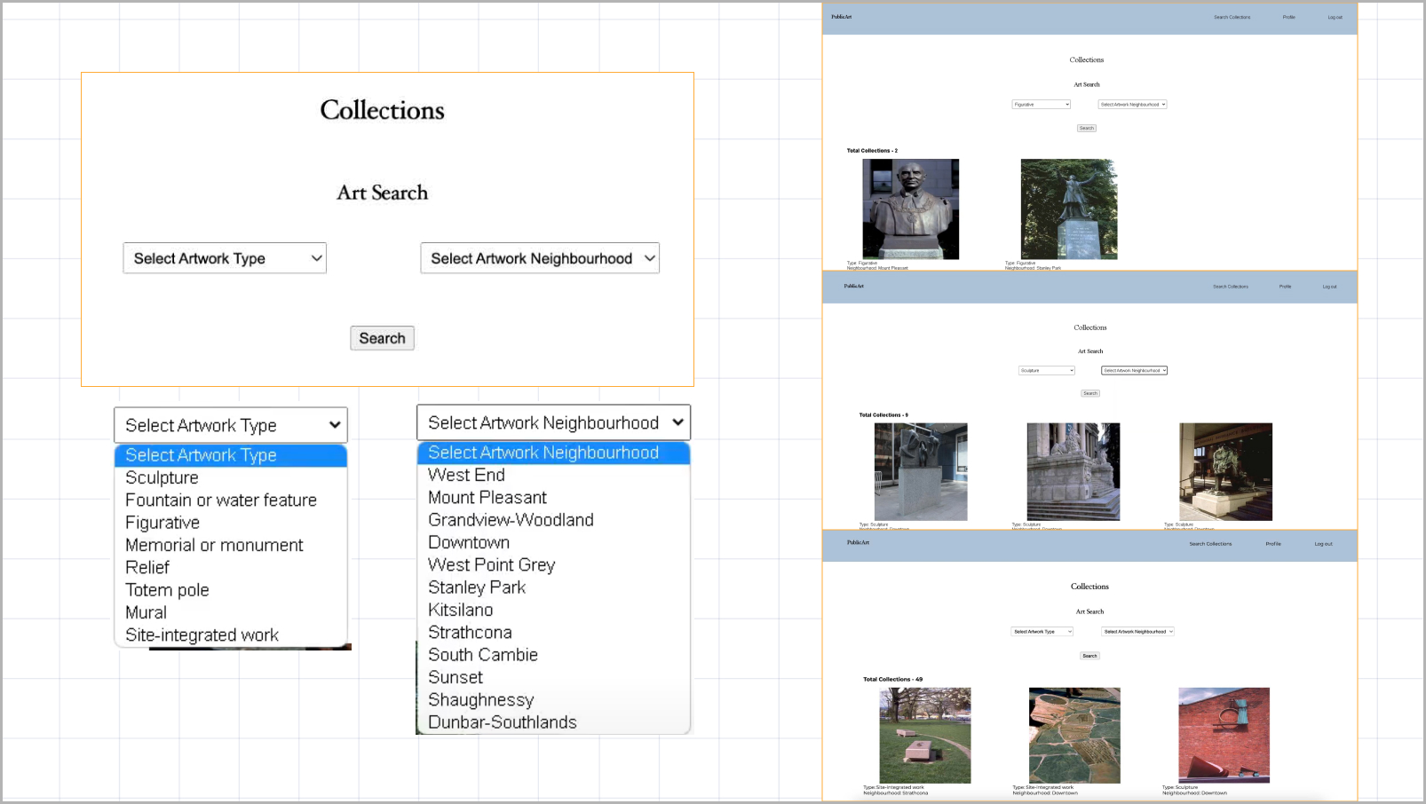The image size is (1426, 804).
Task: Click PublicArt logo on the 49-results page
Action: (x=859, y=542)
